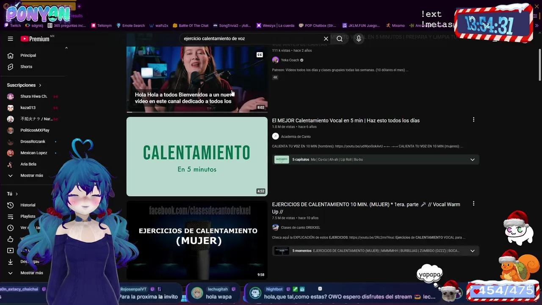Open options menu for El MEJOR Calentamiento video
This screenshot has height=305, width=542.
click(x=473, y=120)
